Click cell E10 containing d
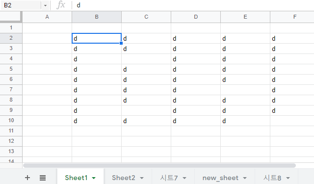314x184 pixels. coord(245,121)
